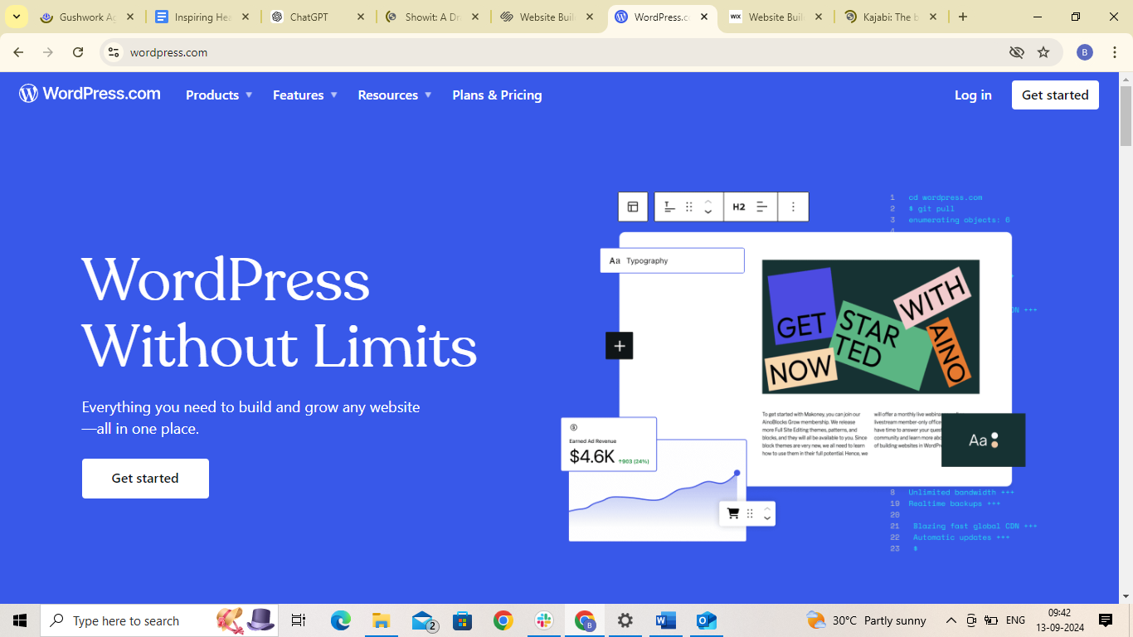Click the H2 heading icon in hero image

(738, 207)
